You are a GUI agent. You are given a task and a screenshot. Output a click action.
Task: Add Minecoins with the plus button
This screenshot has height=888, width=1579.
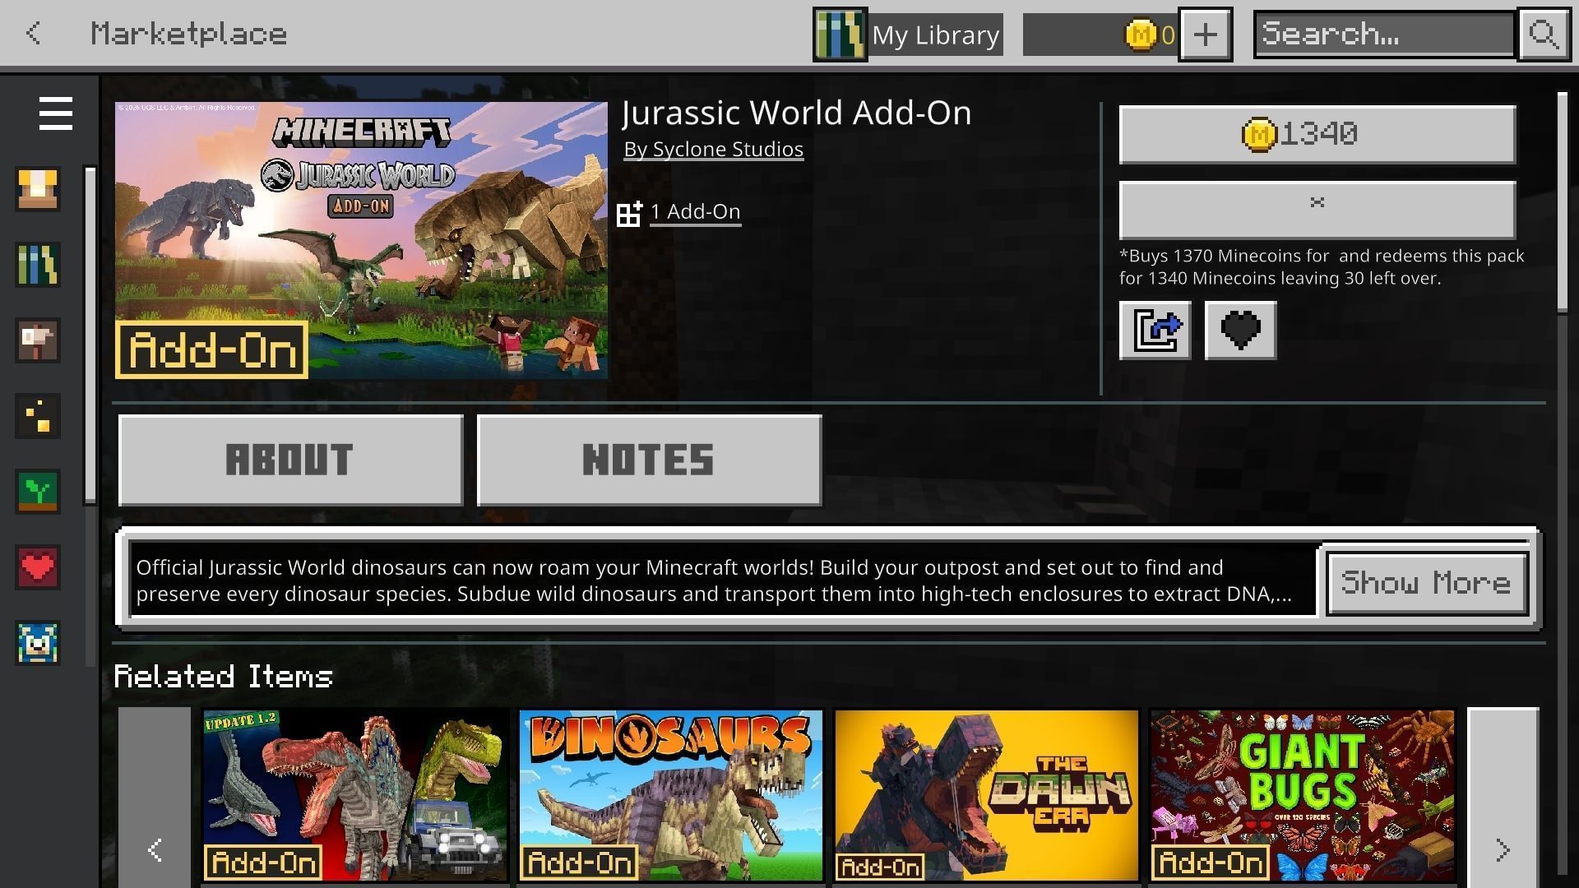[x=1205, y=35]
